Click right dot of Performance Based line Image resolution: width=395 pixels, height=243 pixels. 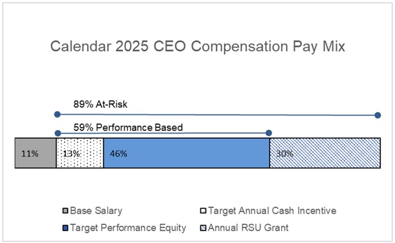point(269,133)
